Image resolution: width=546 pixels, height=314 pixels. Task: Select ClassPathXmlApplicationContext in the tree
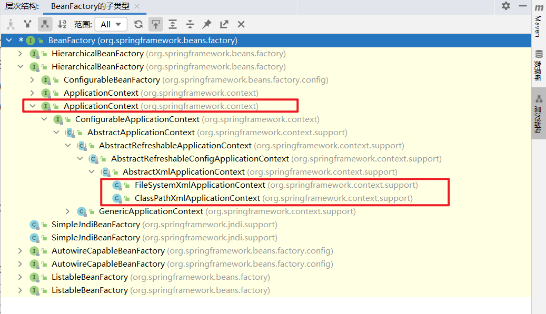coord(197,198)
